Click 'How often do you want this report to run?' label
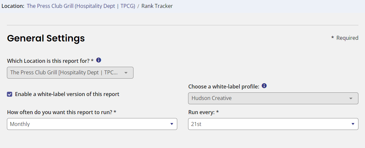Screen dimensions: 365x148 tap(61, 112)
